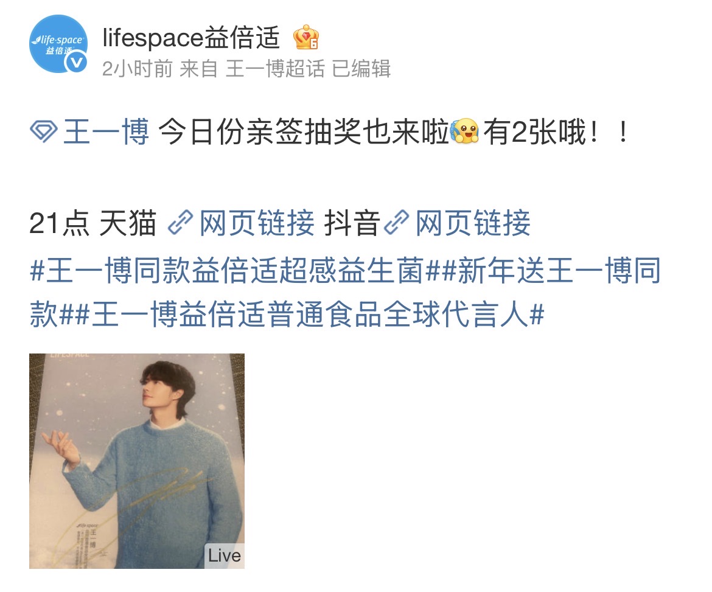Click the post text 今日份亲签抽奖也来啦
712x592 pixels.
[x=304, y=131]
